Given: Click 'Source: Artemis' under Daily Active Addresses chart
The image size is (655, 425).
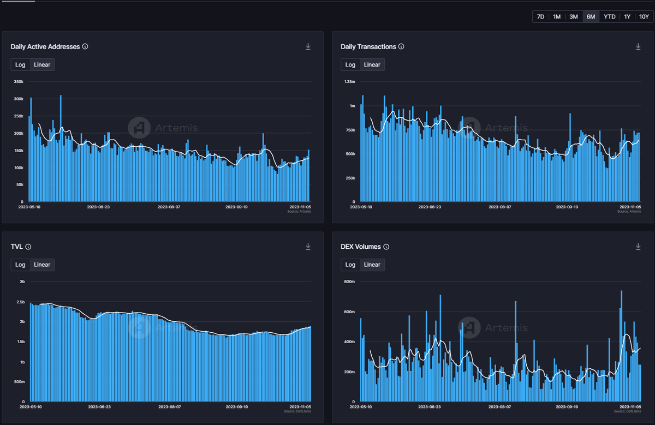Looking at the screenshot, I should pos(300,211).
